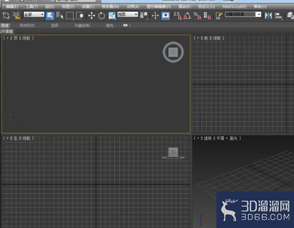Expand the 多边形建模 ribbon panel
Image resolution: width=294 pixels, height=228 pixels.
coord(7,31)
